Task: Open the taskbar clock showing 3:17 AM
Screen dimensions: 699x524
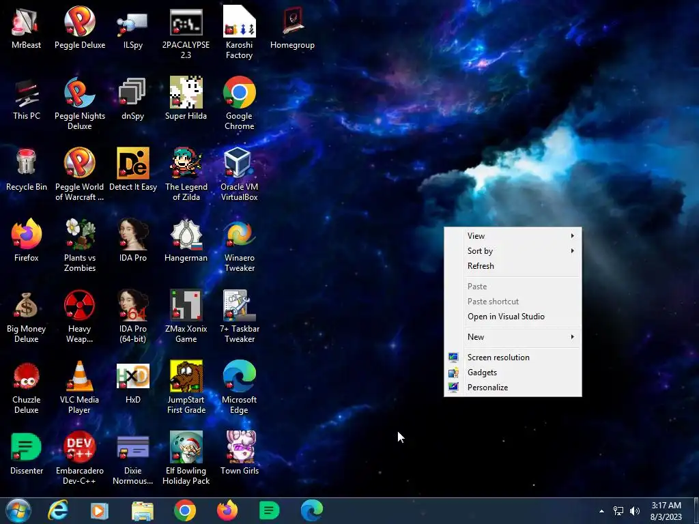Action: point(666,511)
